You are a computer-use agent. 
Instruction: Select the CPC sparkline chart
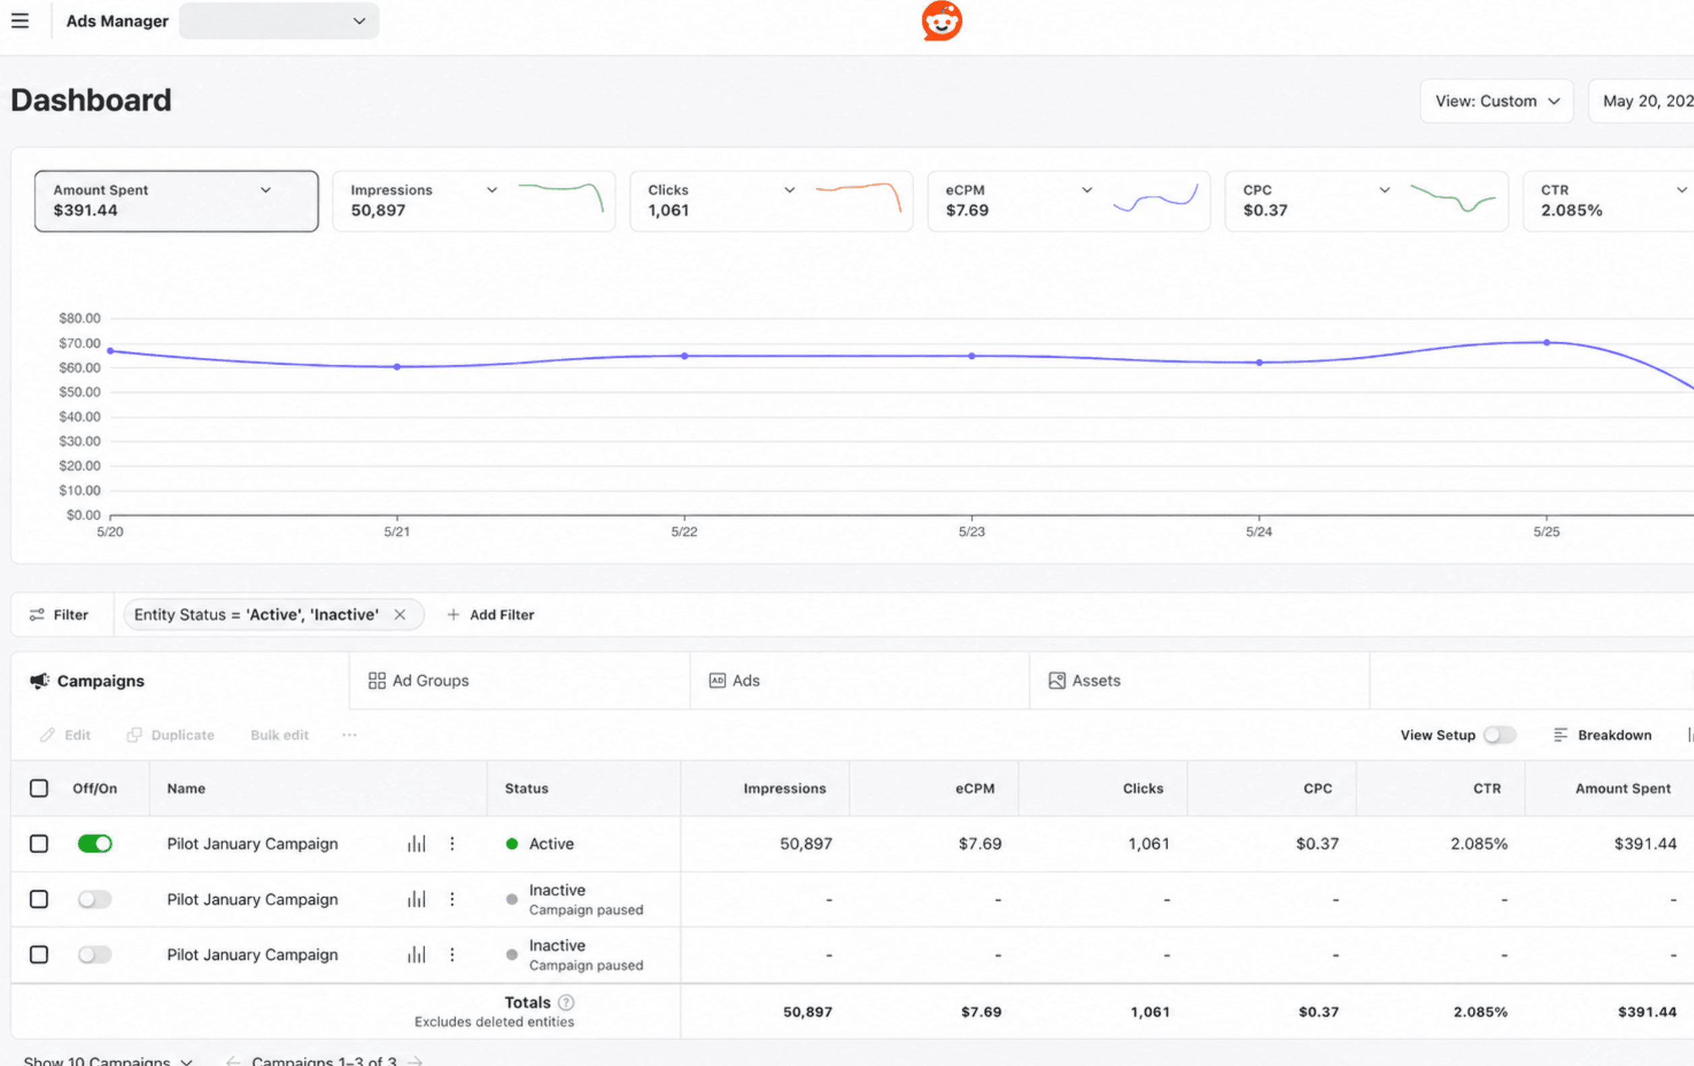point(1453,197)
